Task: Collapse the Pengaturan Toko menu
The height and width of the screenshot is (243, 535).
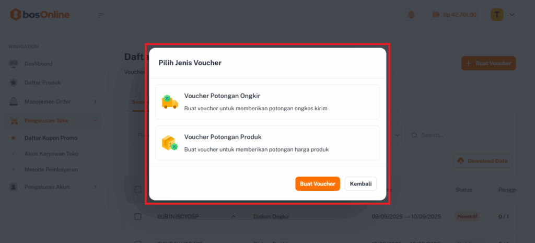Action: click(95, 121)
